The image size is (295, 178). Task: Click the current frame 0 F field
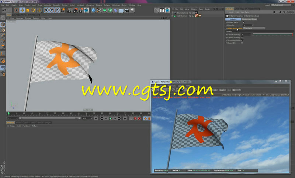[x=13, y=118]
